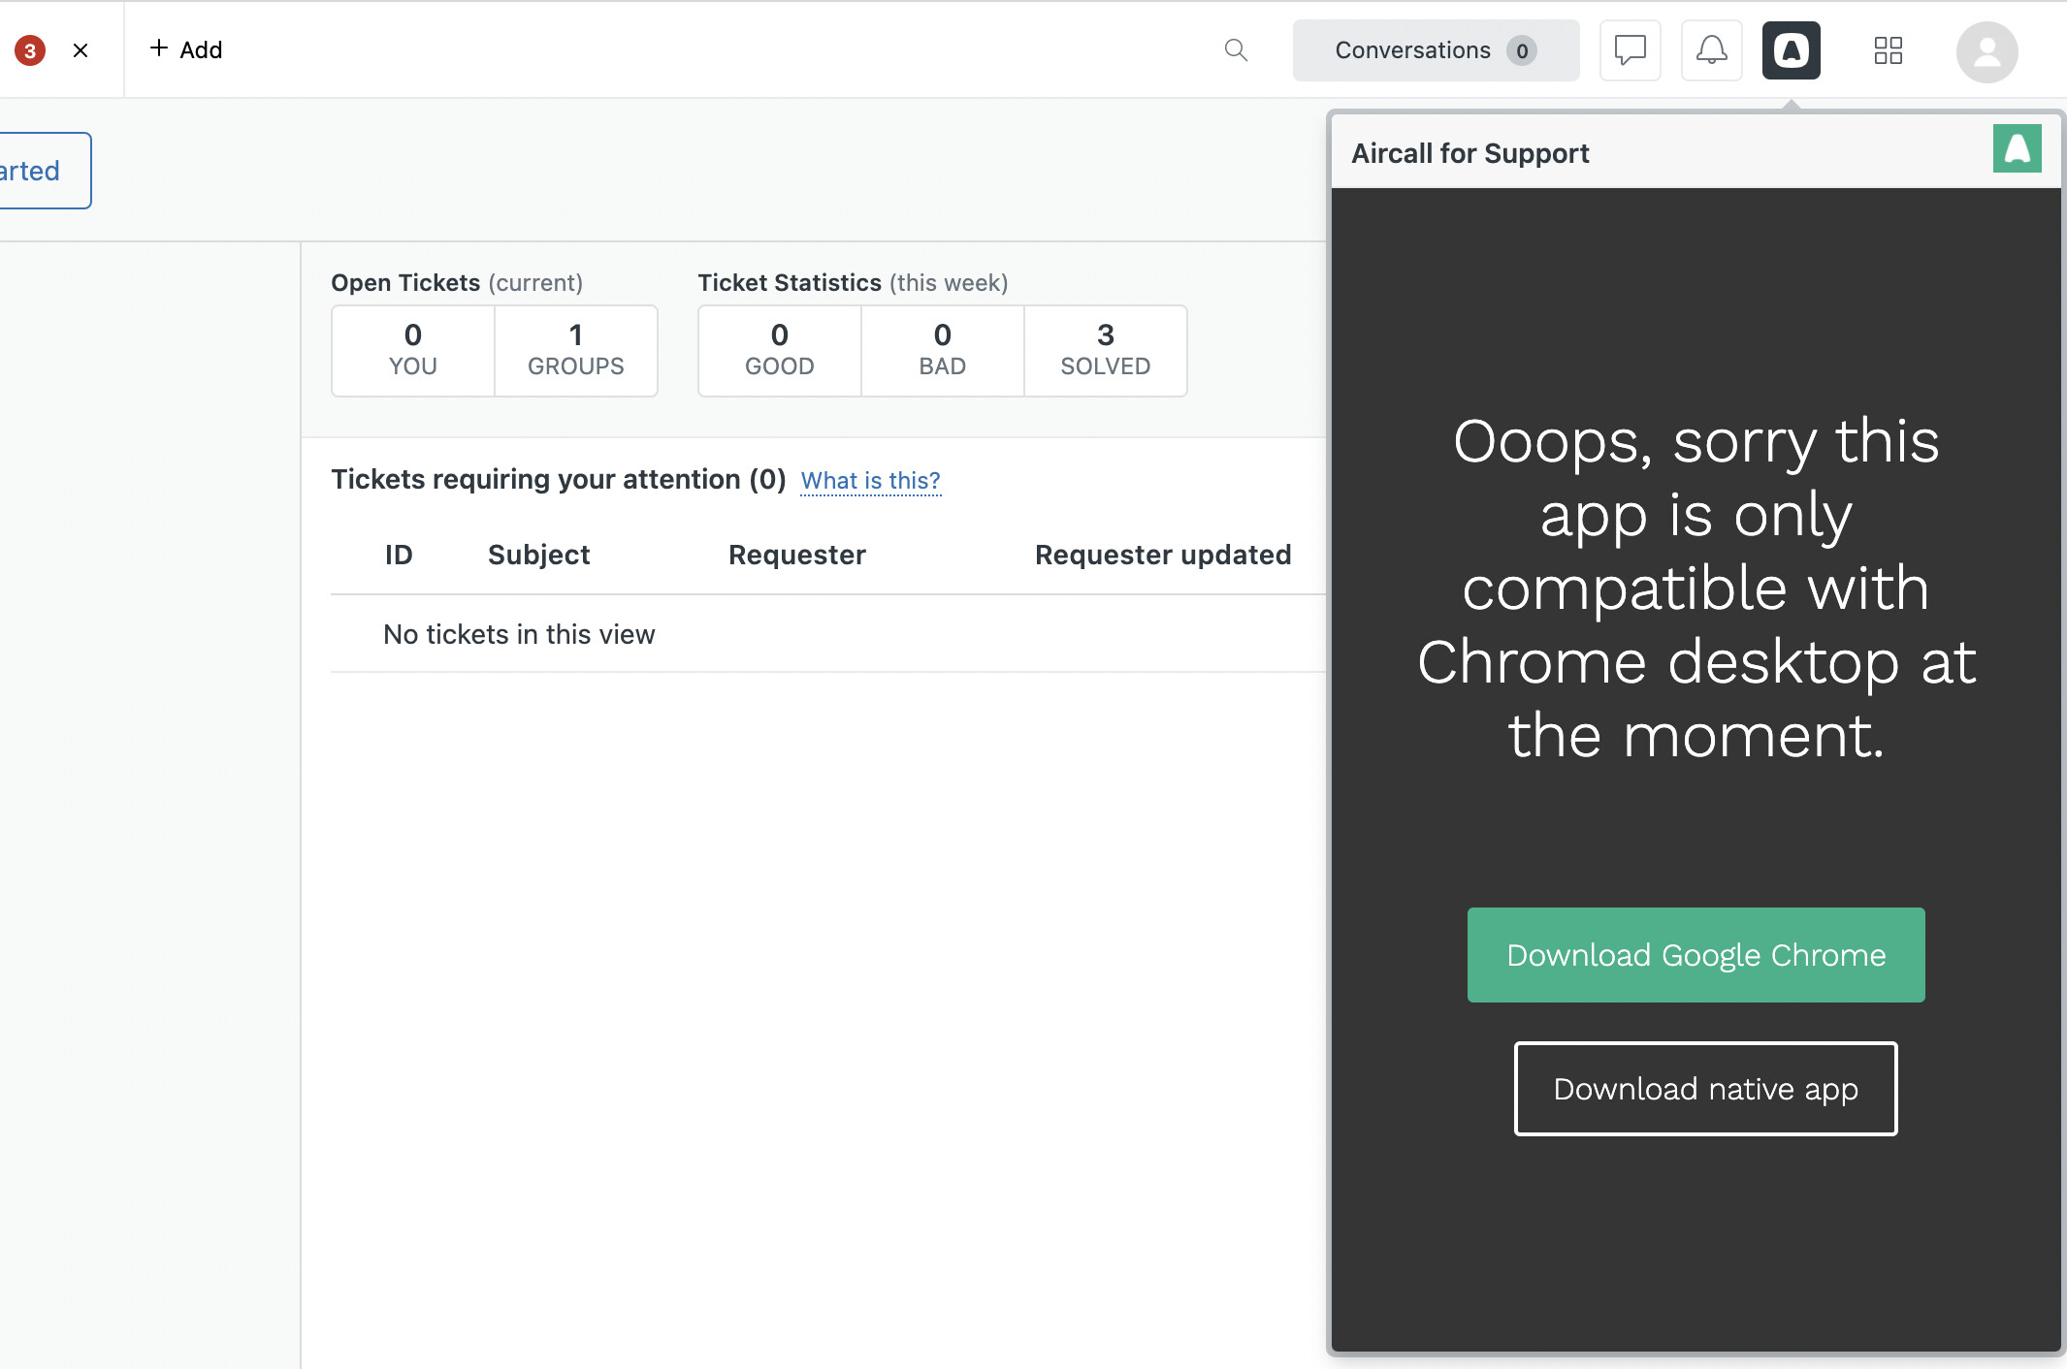The width and height of the screenshot is (2067, 1369).
Task: Click the green Aircall logo in panel header
Action: 2017,149
